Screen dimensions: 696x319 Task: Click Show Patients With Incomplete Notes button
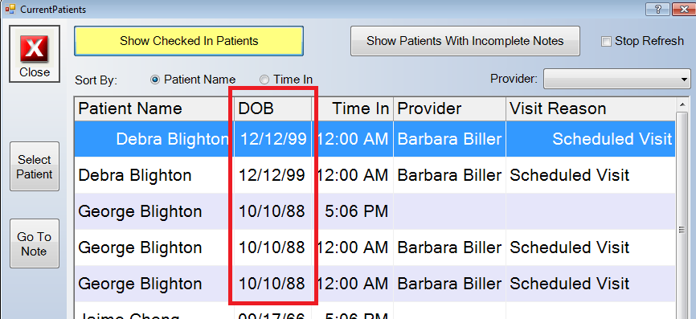pos(465,41)
